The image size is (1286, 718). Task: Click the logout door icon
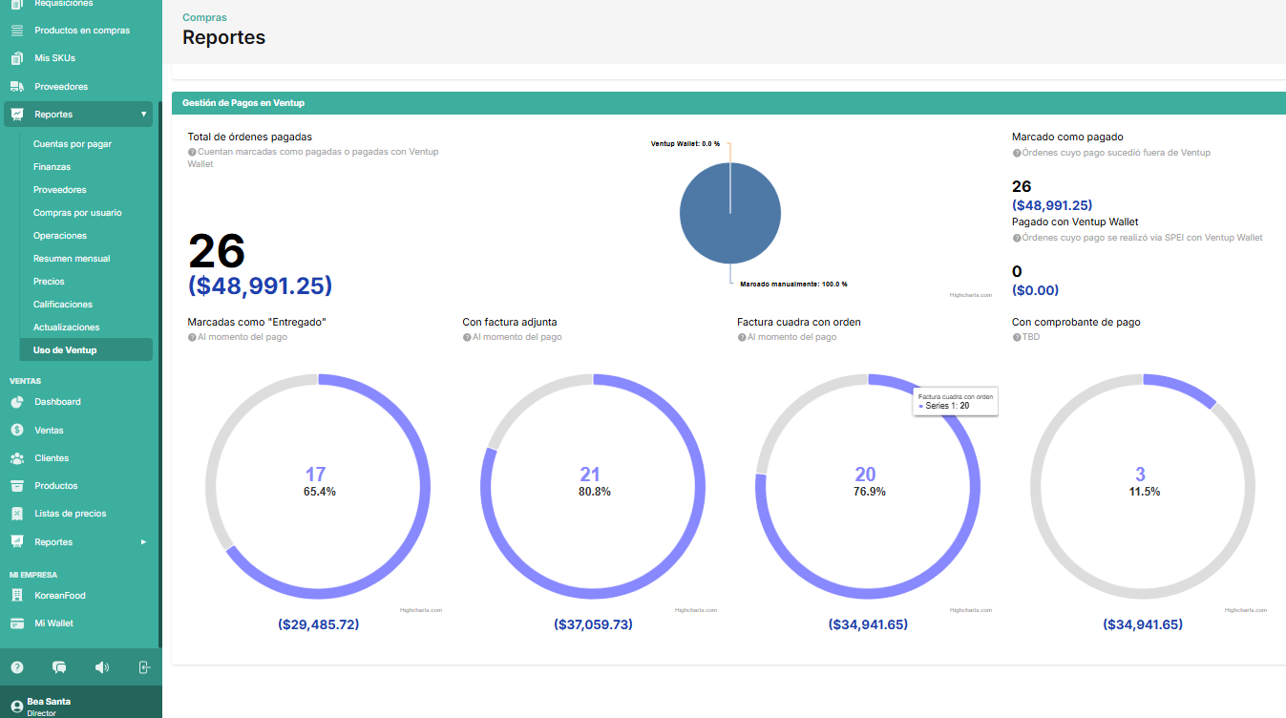144,667
